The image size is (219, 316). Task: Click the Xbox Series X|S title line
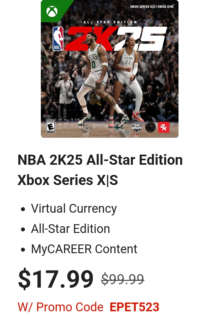coord(68,180)
